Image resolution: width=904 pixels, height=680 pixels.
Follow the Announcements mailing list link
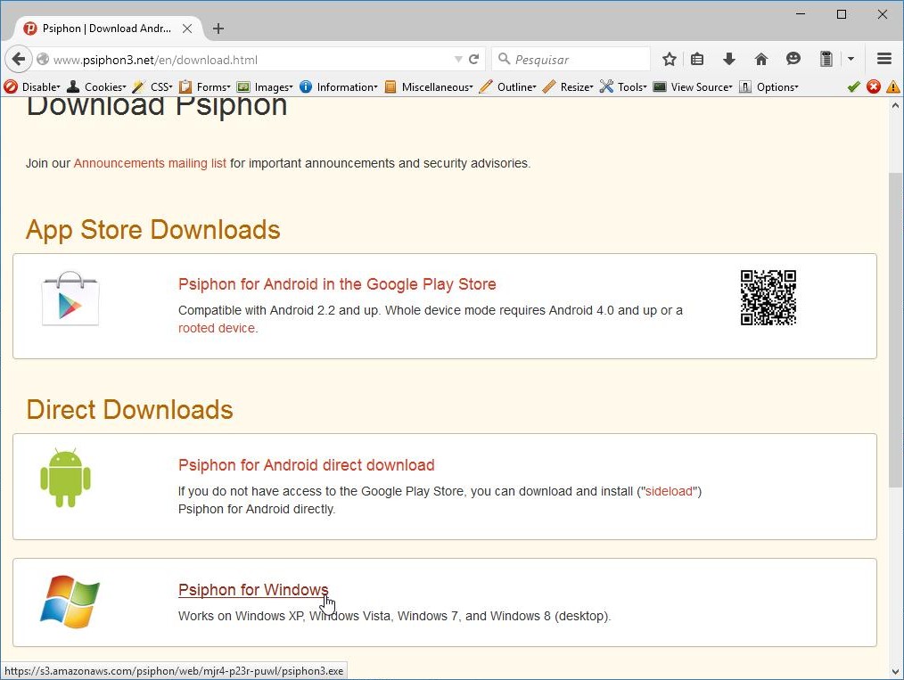point(150,163)
